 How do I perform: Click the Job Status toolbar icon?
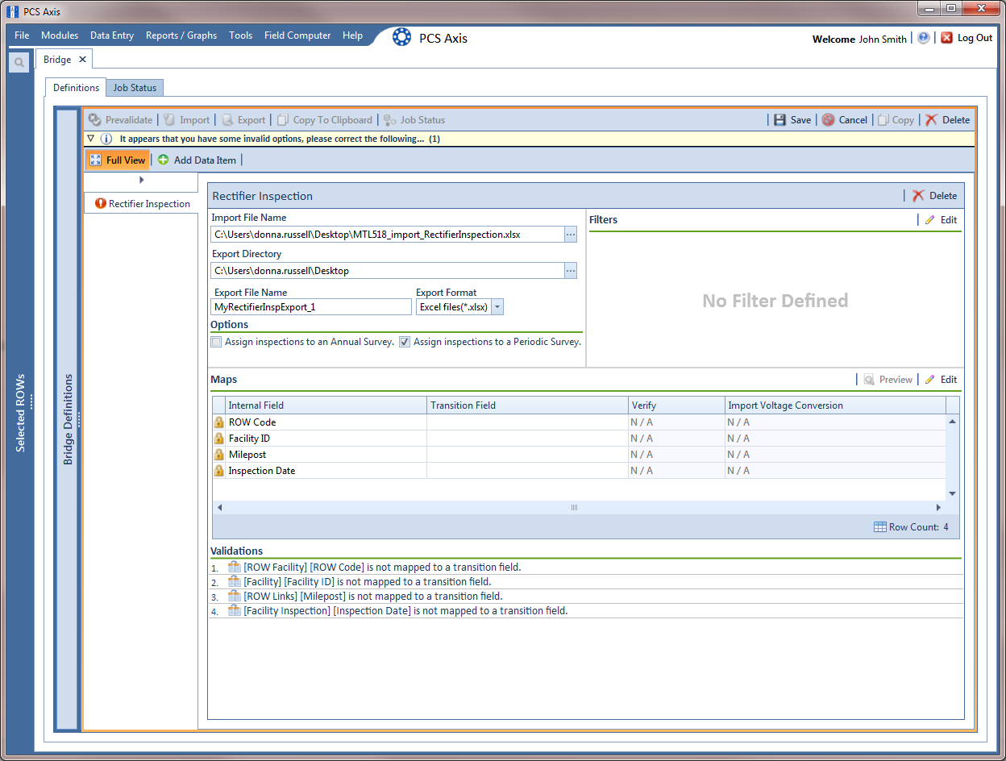[390, 120]
